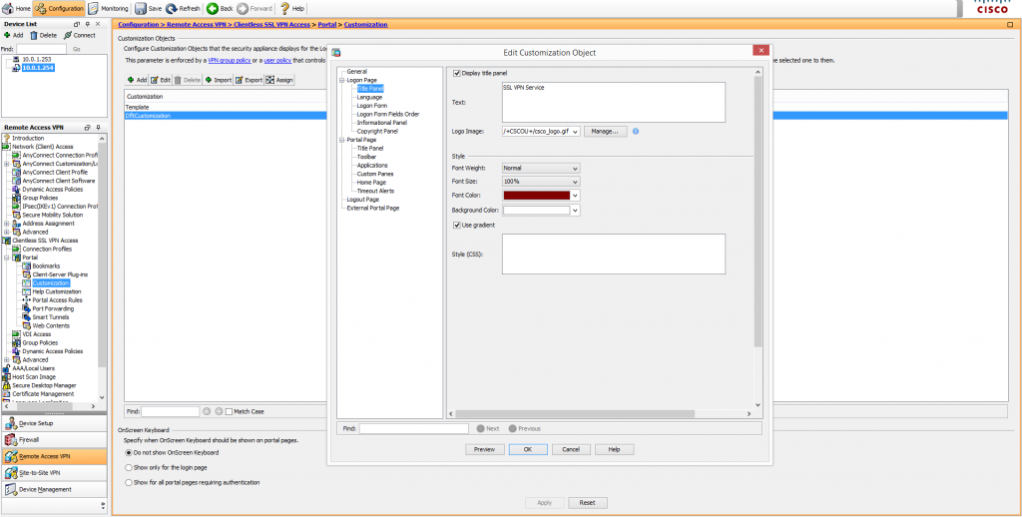Expand the Address Assignment tree node
The image size is (1022, 517).
pos(7,224)
